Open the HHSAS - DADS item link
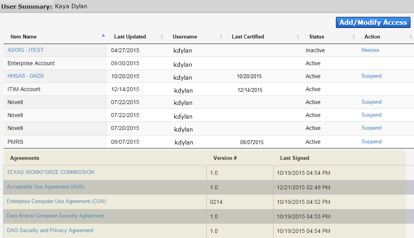 coord(26,76)
